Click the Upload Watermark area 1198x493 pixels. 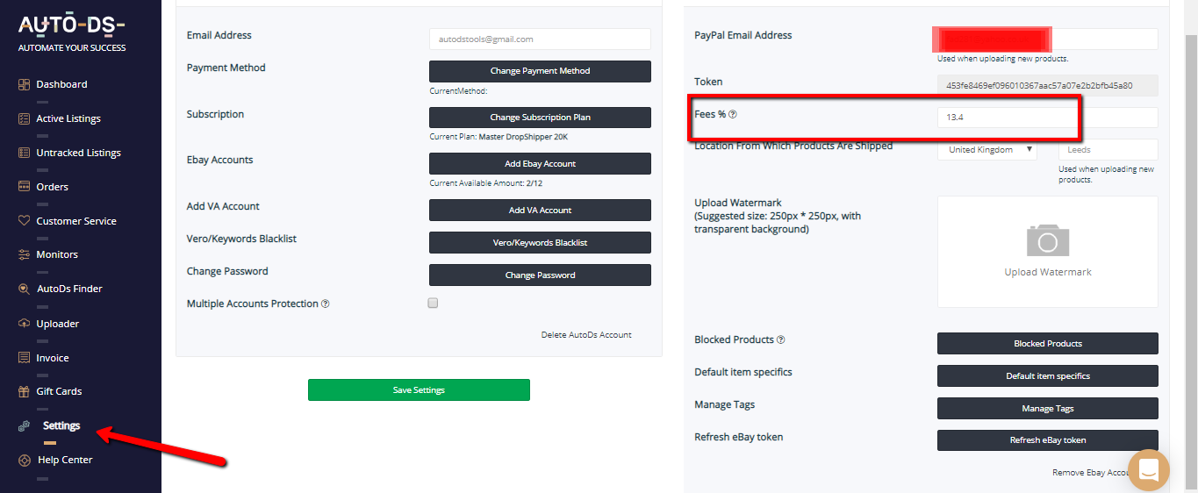tap(1048, 252)
